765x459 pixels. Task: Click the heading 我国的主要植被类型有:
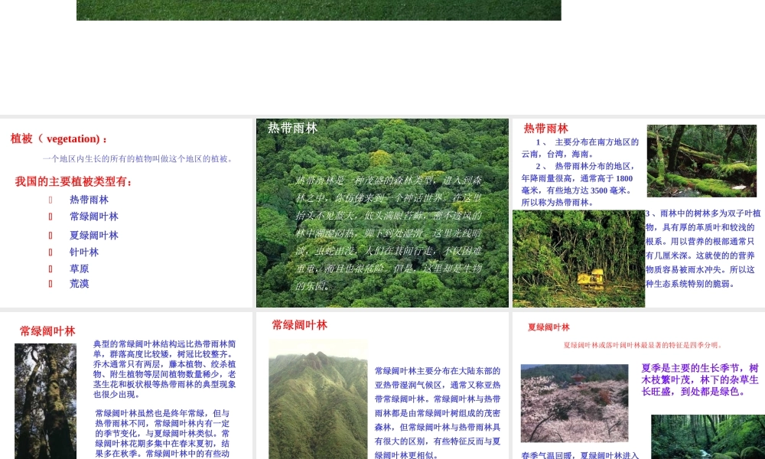(73, 181)
